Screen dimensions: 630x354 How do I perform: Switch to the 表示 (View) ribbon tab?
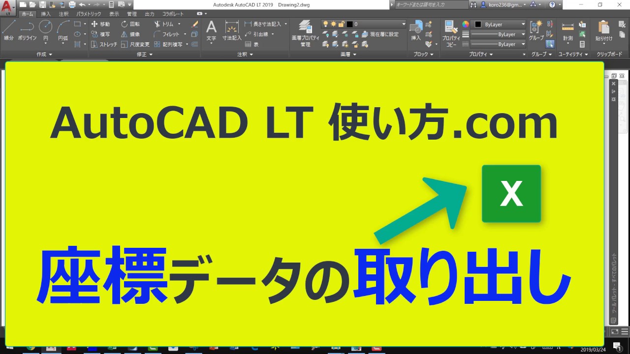click(x=114, y=14)
